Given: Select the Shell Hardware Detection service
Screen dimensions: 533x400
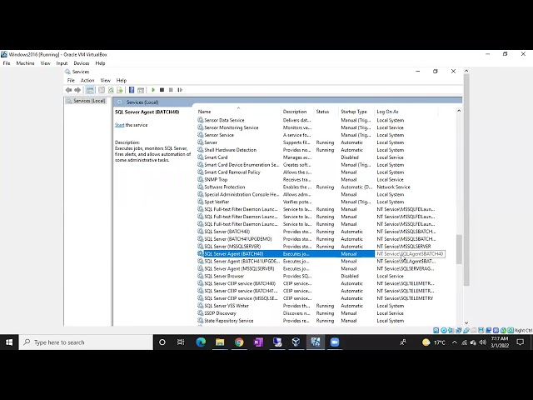Looking at the screenshot, I should [x=320, y=150].
